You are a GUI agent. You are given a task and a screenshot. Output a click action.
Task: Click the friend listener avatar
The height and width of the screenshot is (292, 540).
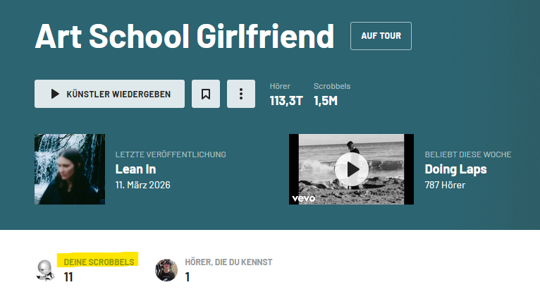click(166, 270)
